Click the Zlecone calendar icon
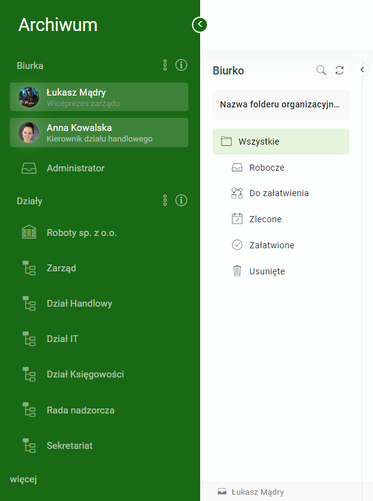 pyautogui.click(x=237, y=219)
